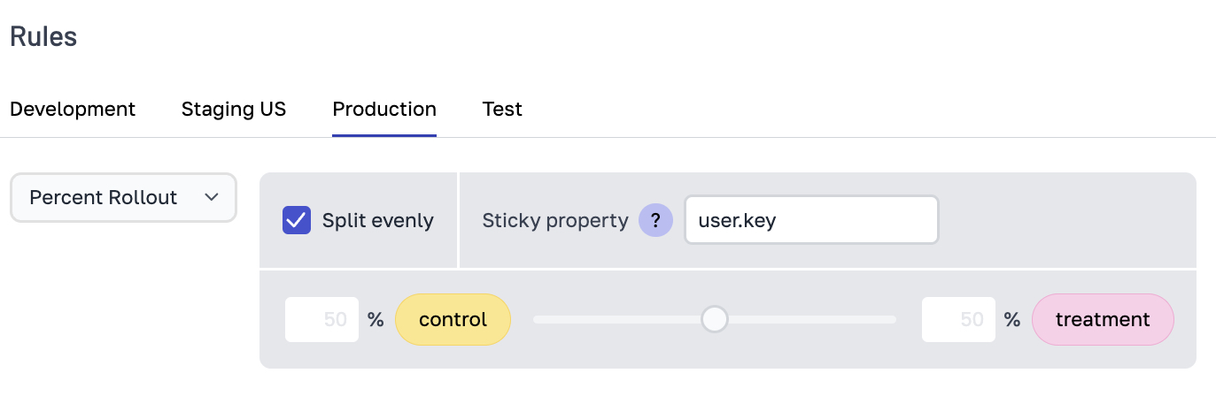Click the percent sign next to control
Image resolution: width=1216 pixels, height=396 pixels.
[x=376, y=319]
